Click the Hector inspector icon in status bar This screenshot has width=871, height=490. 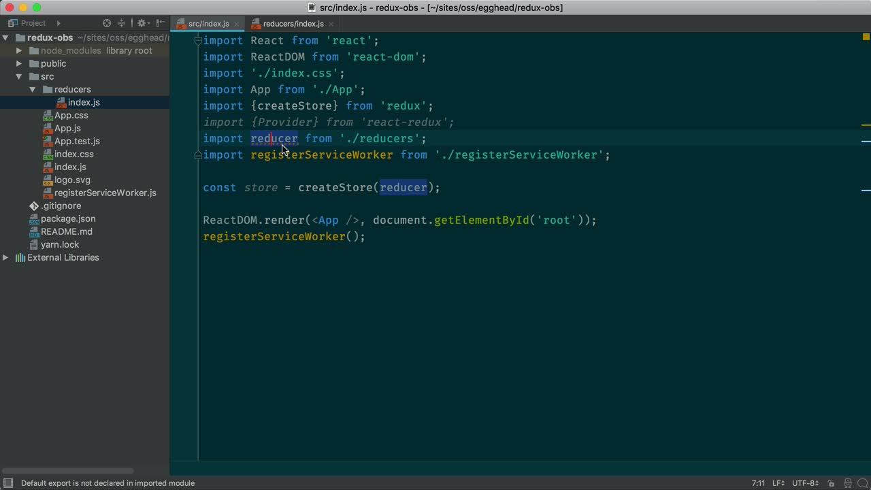tap(847, 483)
